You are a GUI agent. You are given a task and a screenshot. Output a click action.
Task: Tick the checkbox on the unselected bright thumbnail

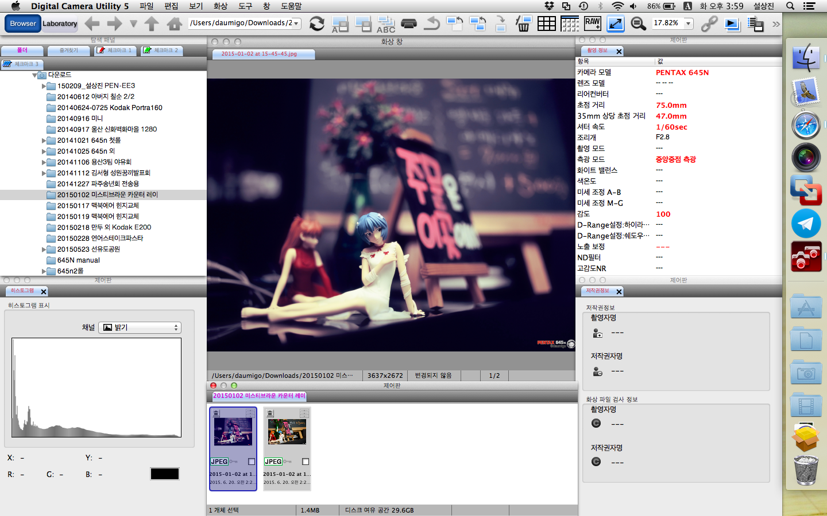(306, 462)
